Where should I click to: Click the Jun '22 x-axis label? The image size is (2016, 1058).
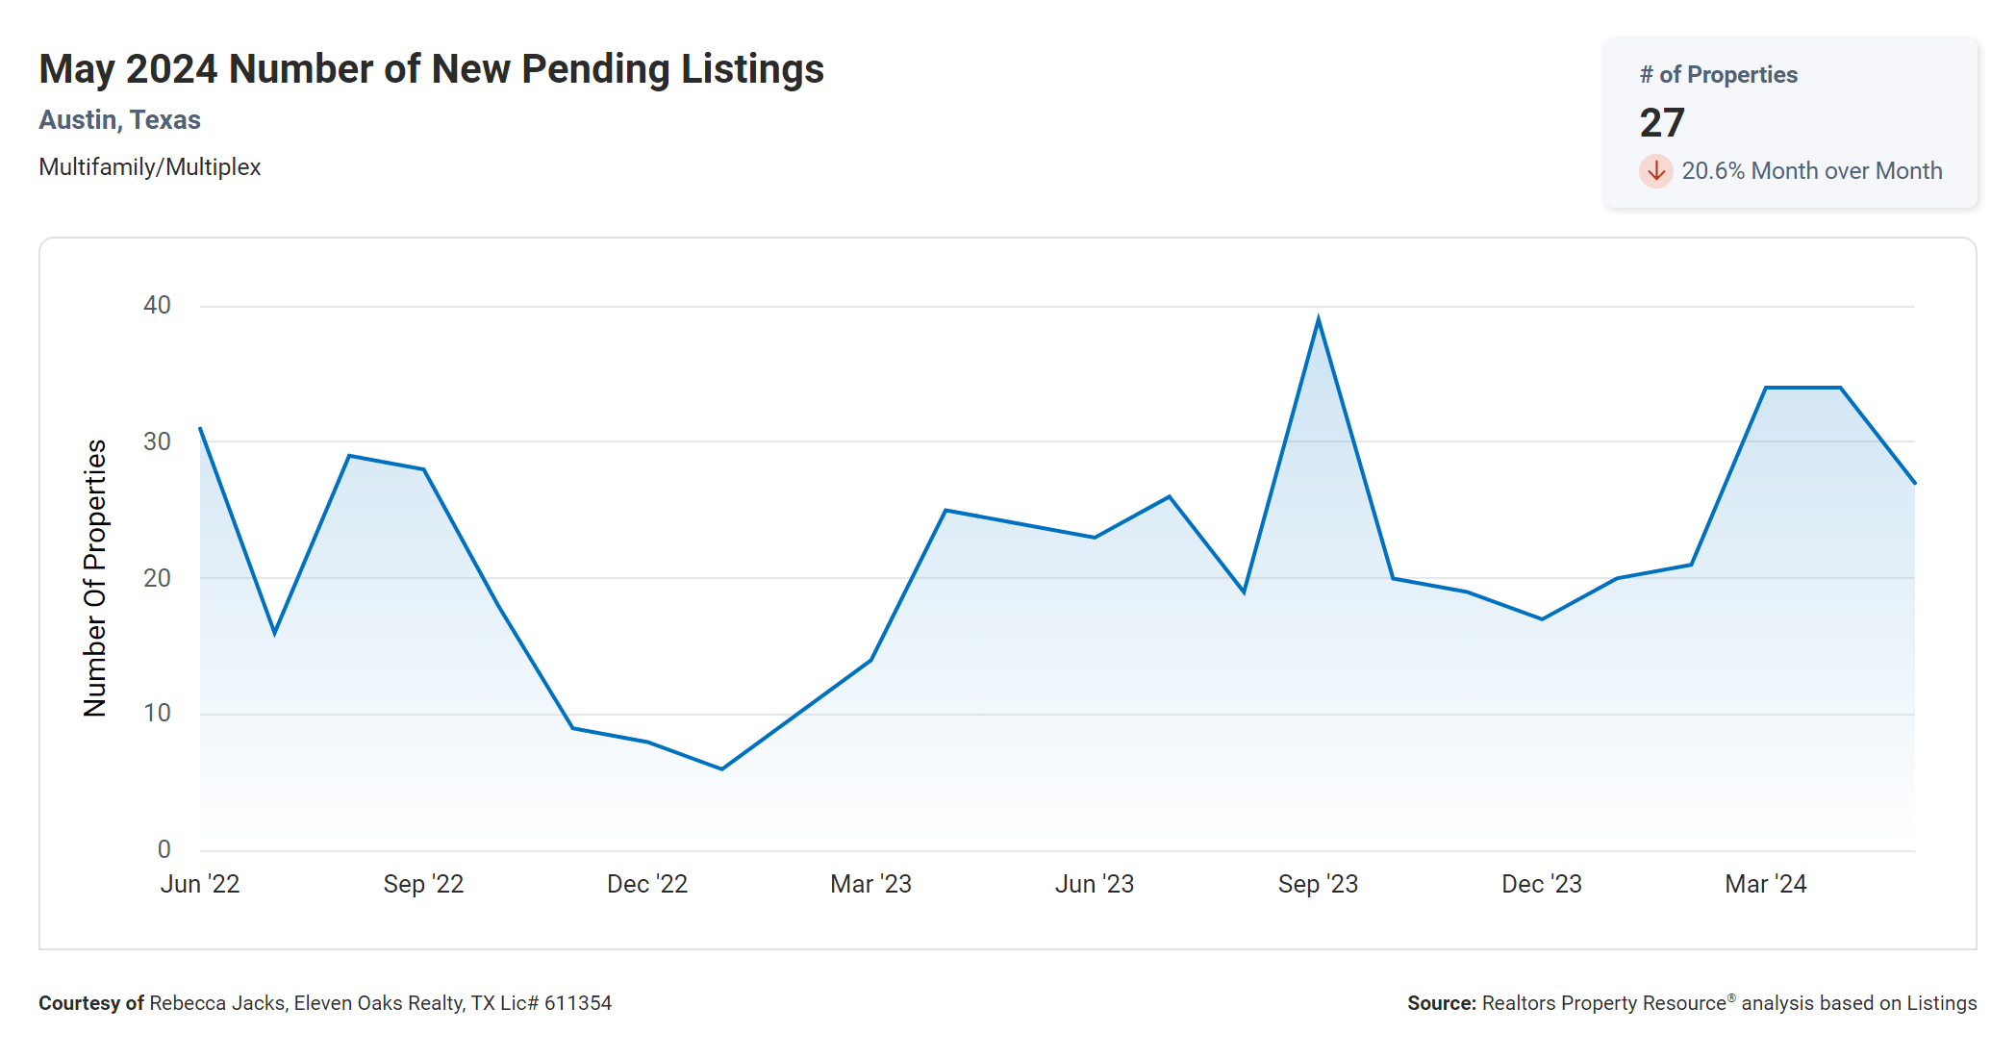200,884
